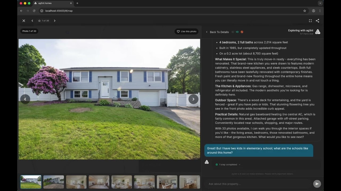Click the 'Built in 1985' bullet
This screenshot has width=341, height=191.
[253, 48]
